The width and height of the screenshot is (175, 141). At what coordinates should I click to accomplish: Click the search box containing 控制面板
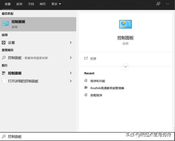click(63, 136)
